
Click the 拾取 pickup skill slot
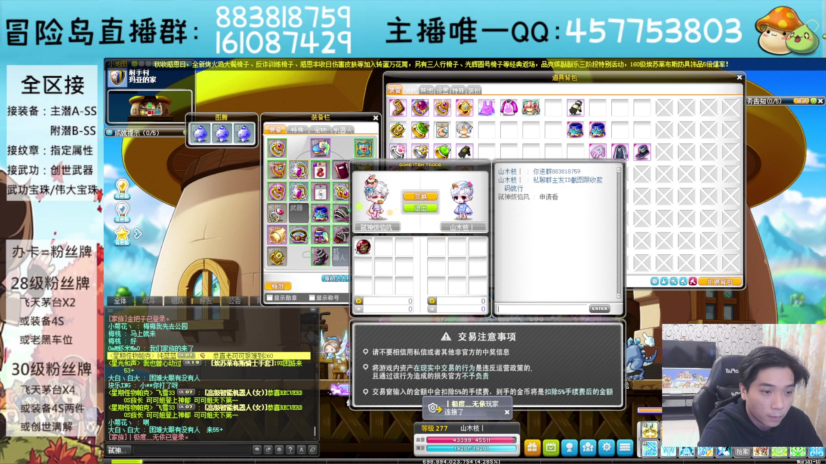point(742,452)
